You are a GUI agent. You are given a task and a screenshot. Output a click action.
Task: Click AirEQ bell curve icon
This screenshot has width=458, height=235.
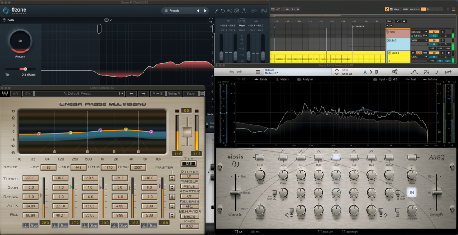[414, 72]
